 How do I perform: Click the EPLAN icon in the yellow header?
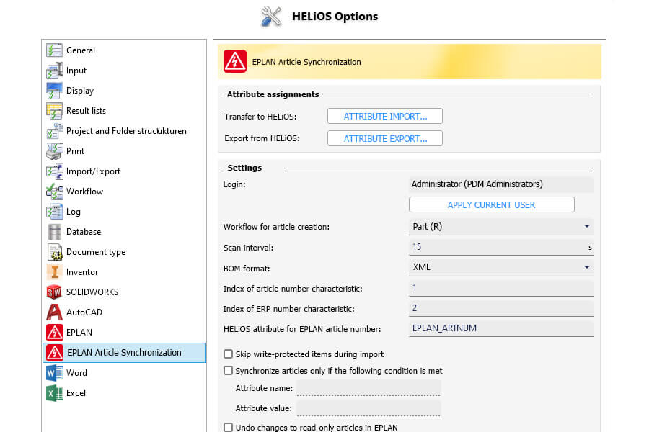235,62
